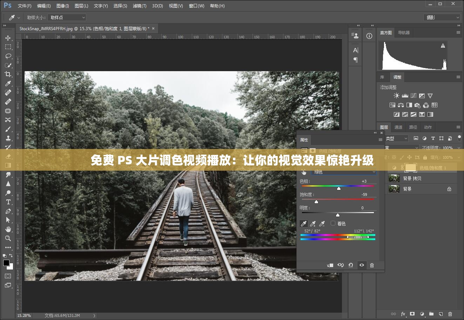The image size is (464, 320).
Task: Open the 摄影 workspace dropdown
Action: pos(442,17)
